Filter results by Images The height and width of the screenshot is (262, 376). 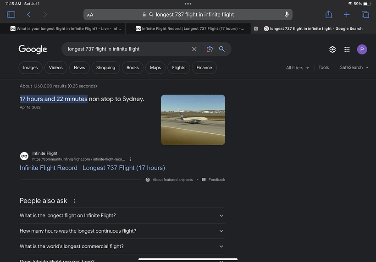click(x=30, y=68)
